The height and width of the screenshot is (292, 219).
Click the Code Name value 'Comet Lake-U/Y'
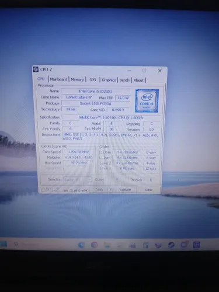(x=79, y=97)
